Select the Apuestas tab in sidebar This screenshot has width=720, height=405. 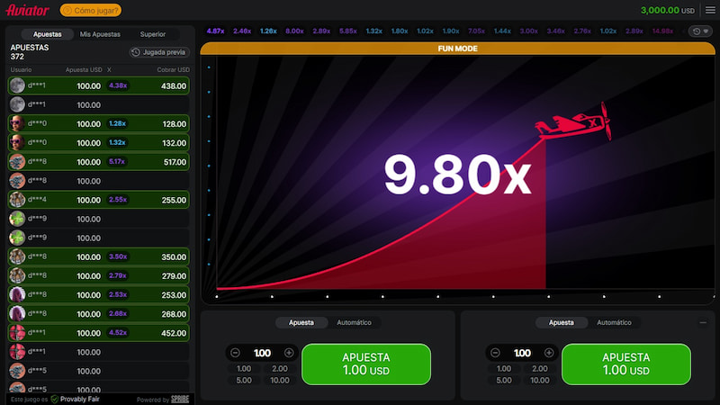click(48, 34)
